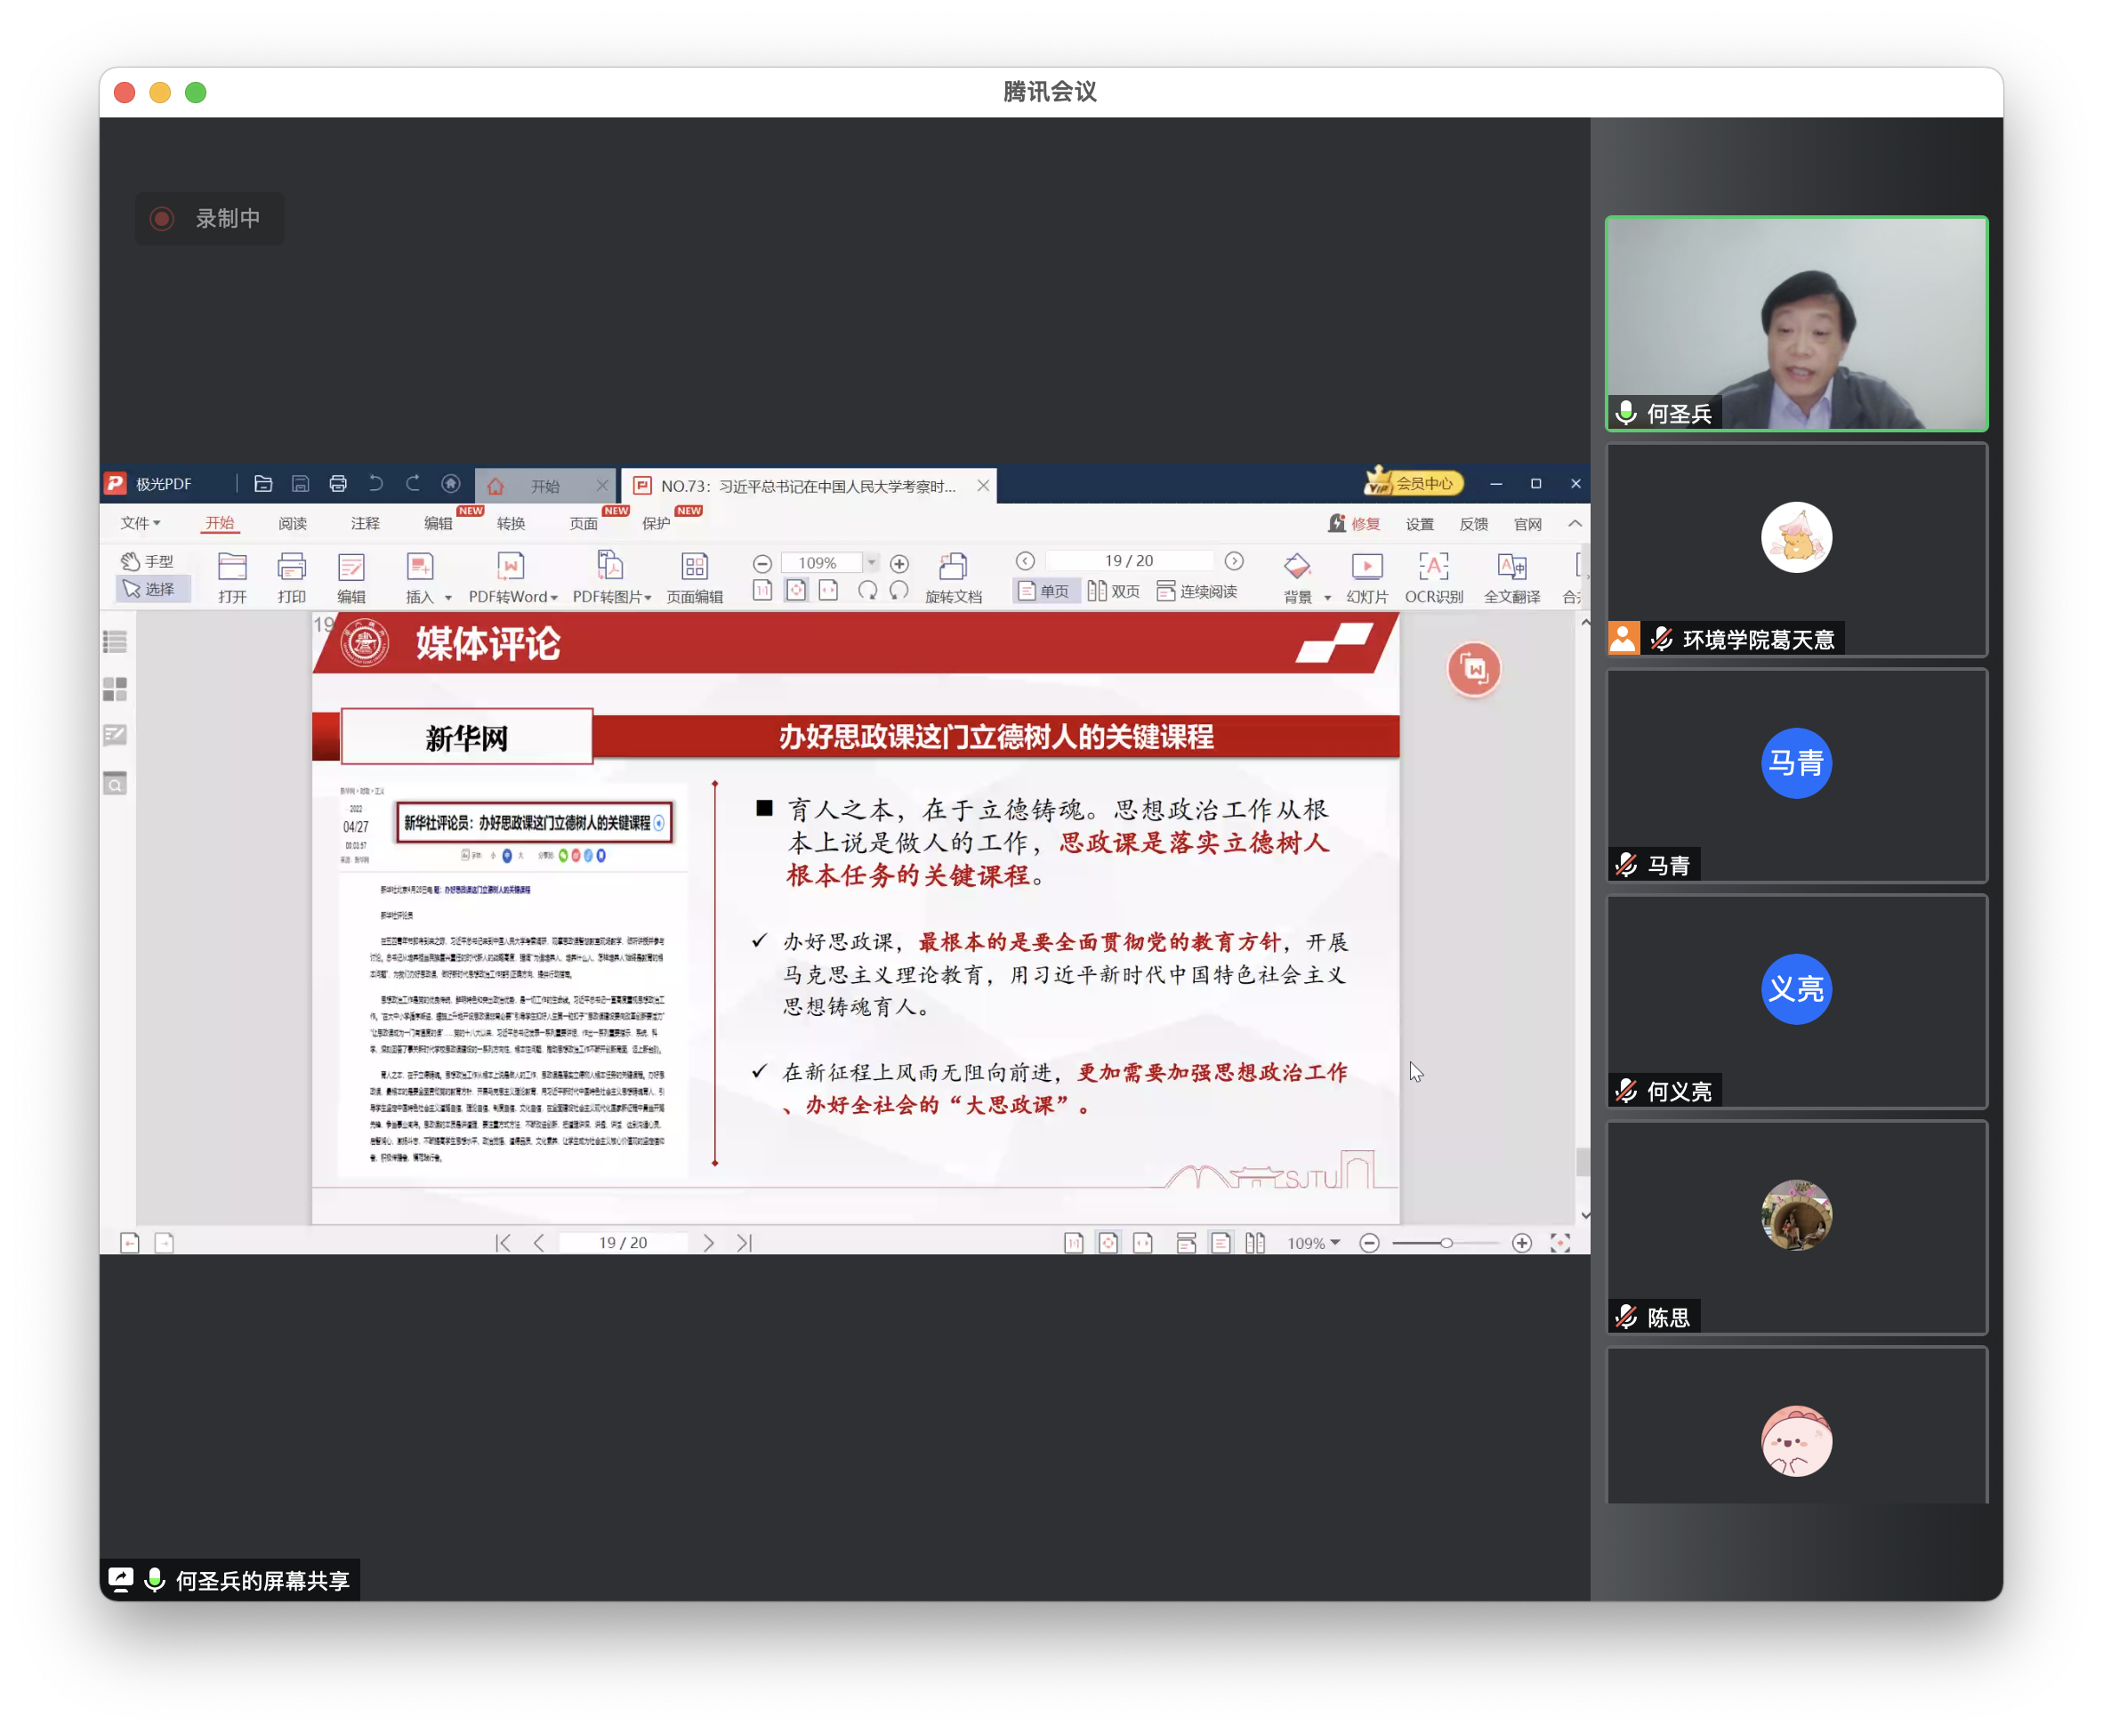
Task: Click the 全文翻译 translation icon
Action: point(1511,567)
